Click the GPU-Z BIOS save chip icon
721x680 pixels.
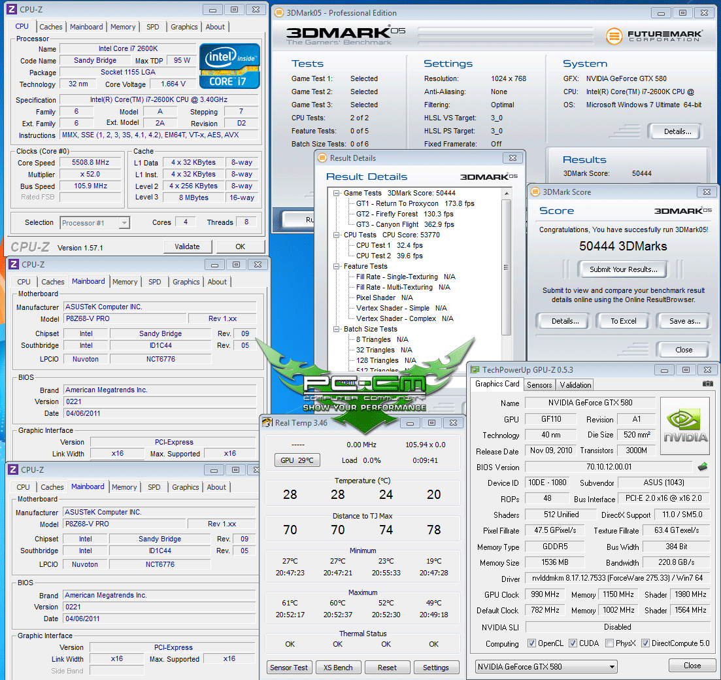point(703,467)
